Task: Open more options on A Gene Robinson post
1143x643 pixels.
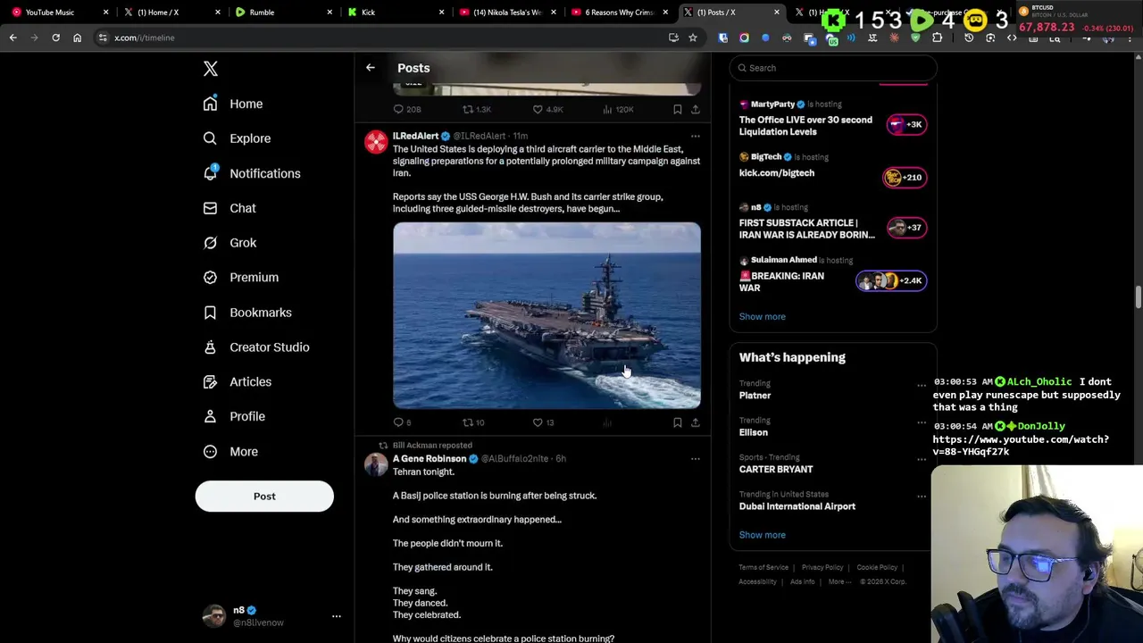Action: coord(695,459)
